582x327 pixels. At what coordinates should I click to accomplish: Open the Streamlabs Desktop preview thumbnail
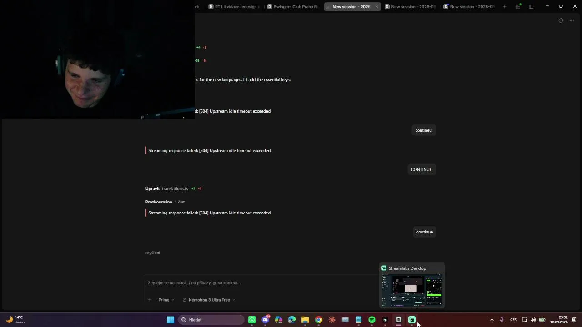412,290
